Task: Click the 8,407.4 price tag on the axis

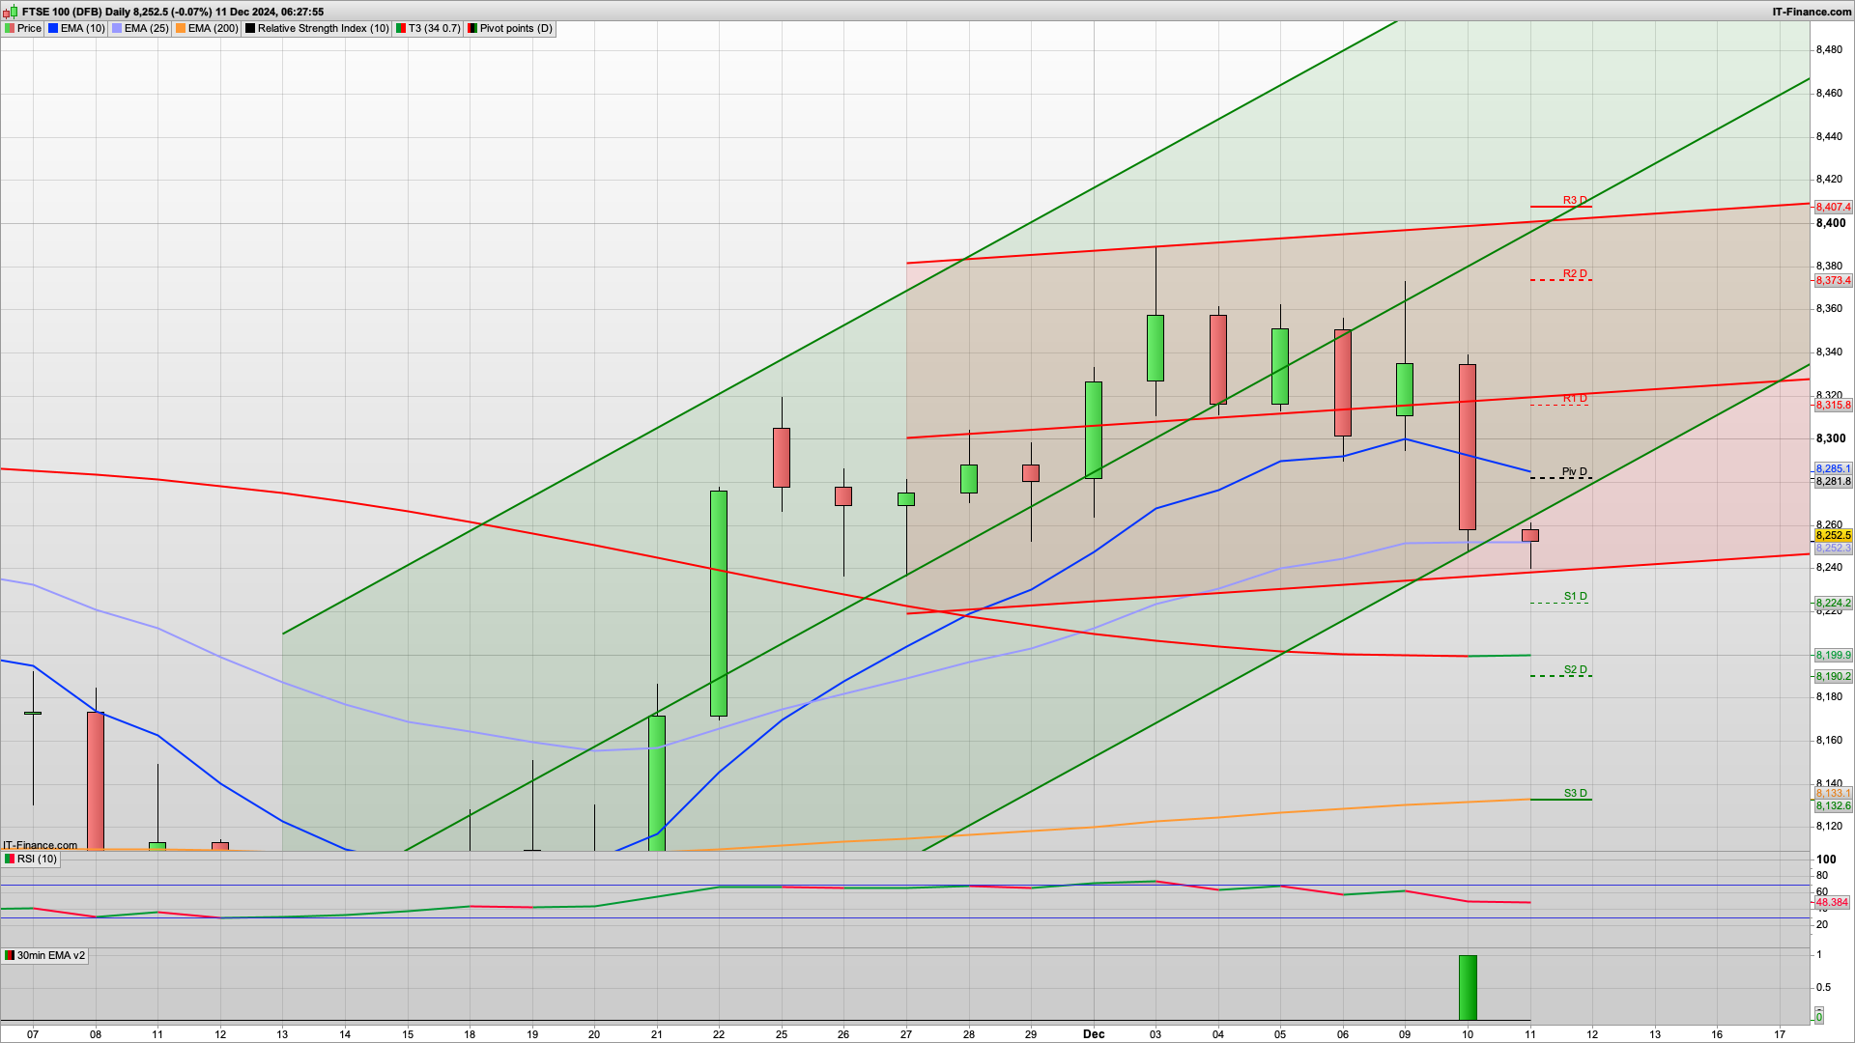Action: click(x=1833, y=208)
